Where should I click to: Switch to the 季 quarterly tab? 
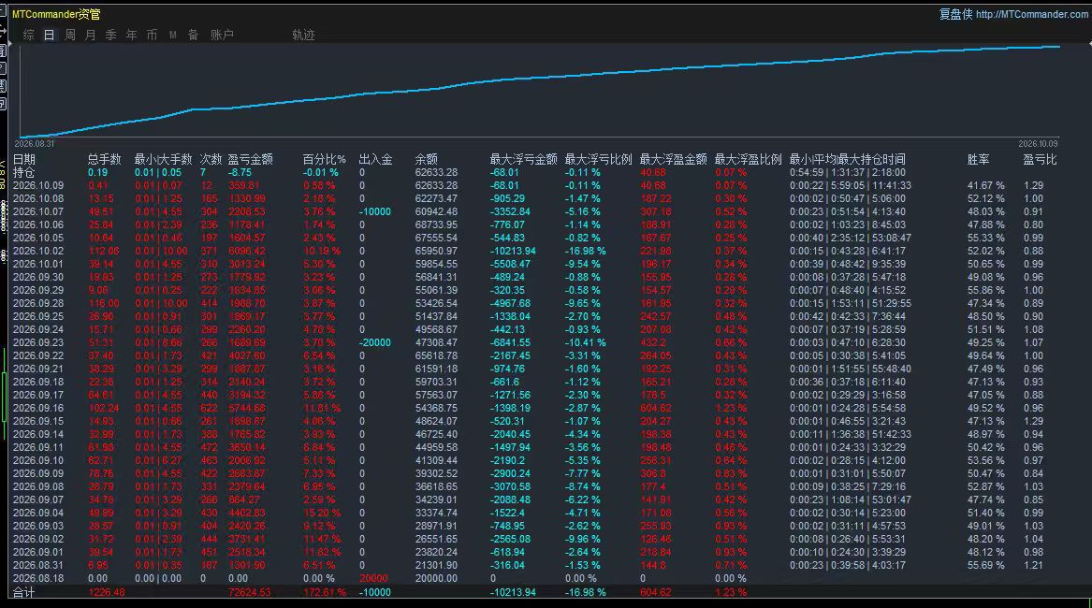[x=111, y=35]
